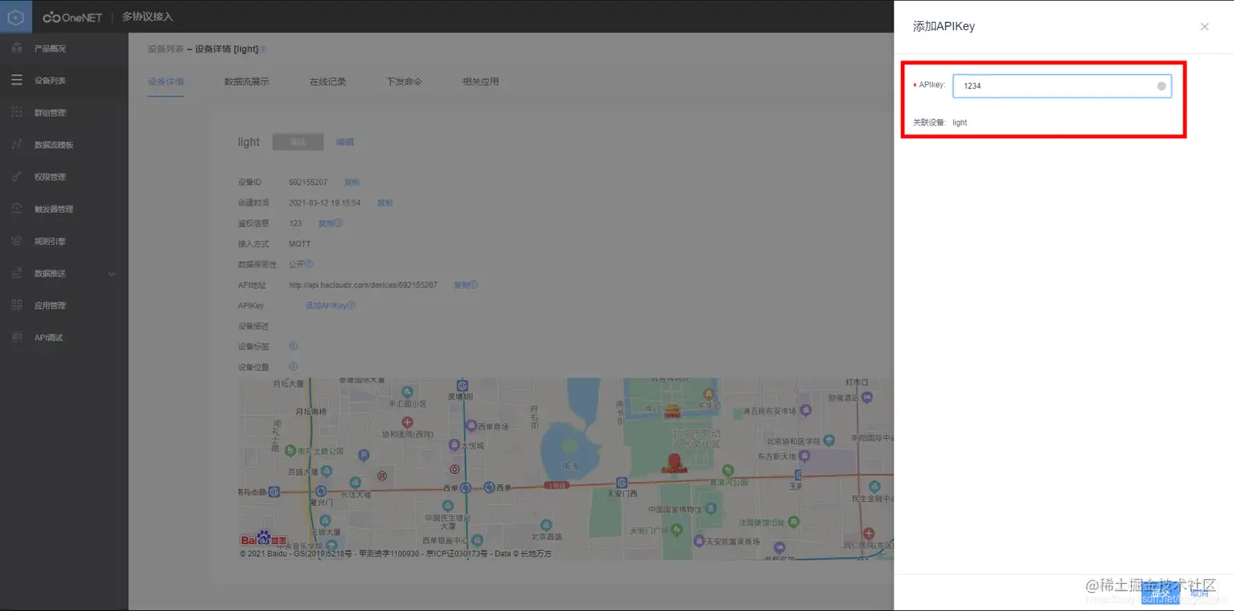Clear the APIkey field with the gray circle icon
1234x611 pixels.
click(1161, 86)
